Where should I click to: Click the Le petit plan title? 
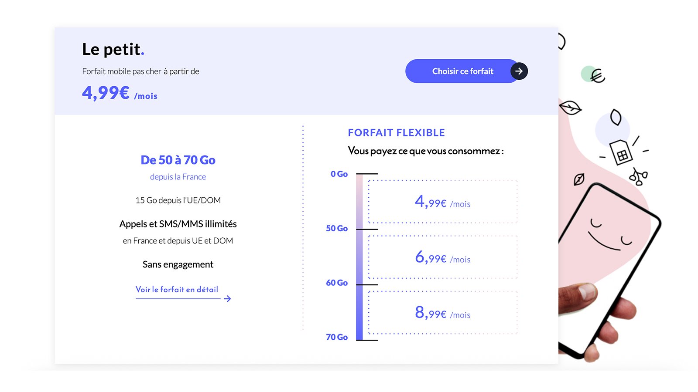tap(113, 49)
